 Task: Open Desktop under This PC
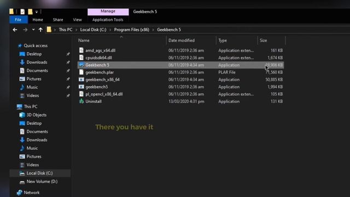point(34,123)
